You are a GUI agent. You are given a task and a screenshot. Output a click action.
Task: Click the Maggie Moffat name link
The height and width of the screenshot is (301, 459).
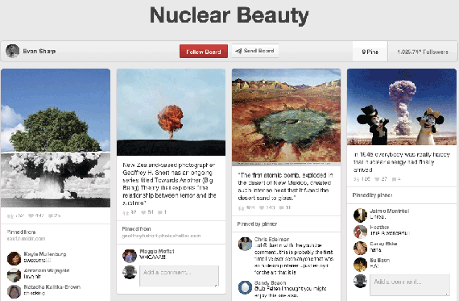click(x=157, y=252)
